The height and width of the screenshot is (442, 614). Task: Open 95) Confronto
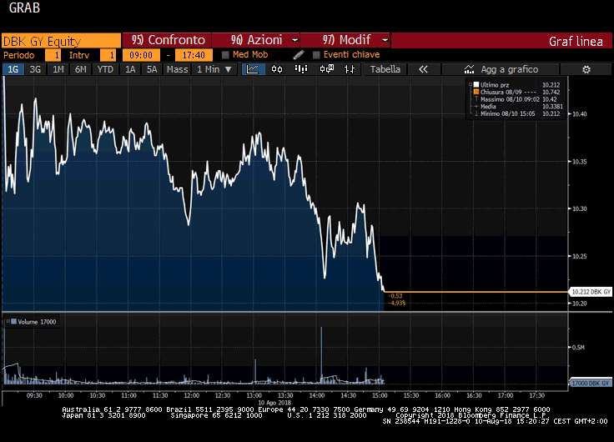click(167, 40)
